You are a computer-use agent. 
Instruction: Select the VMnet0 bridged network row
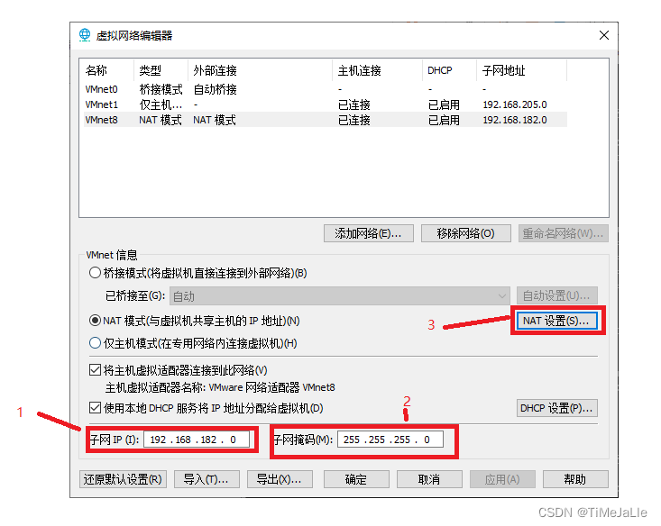click(101, 89)
